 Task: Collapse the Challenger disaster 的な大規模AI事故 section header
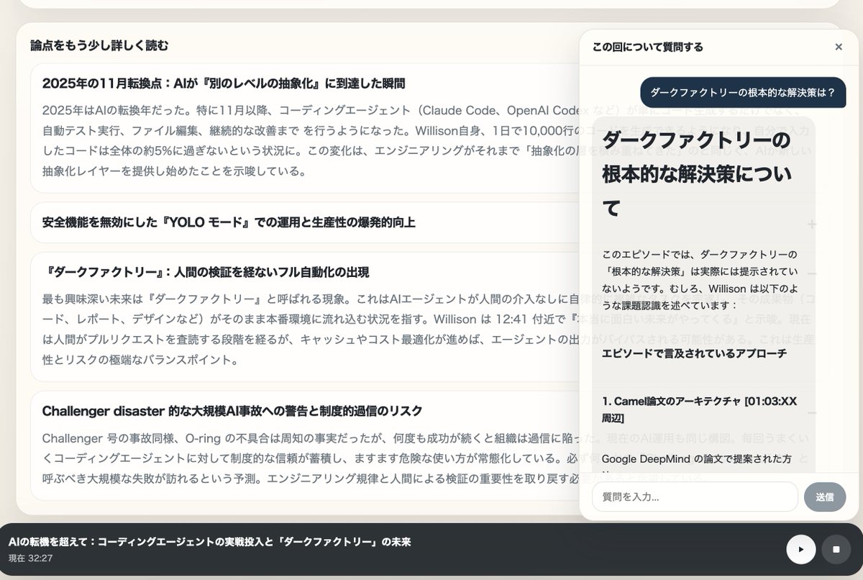tap(232, 411)
